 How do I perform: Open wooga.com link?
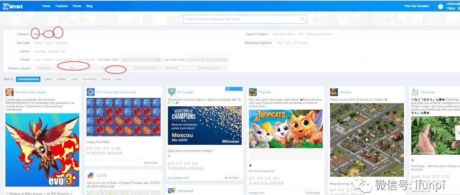pyautogui.click(x=257, y=193)
